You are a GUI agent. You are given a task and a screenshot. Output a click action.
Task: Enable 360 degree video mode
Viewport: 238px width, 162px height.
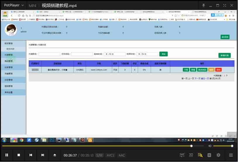[182, 155]
